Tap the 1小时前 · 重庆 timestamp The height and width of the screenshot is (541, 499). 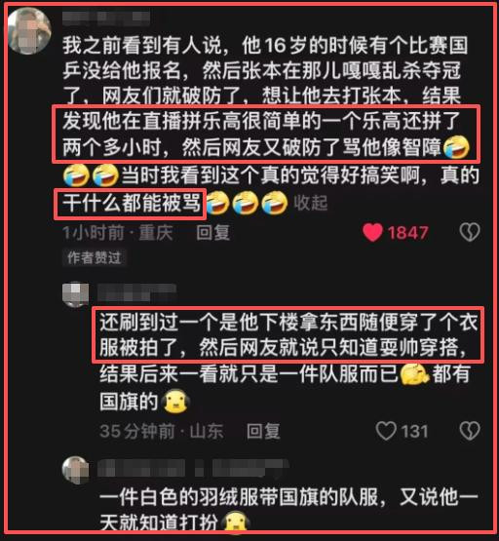[x=118, y=233]
